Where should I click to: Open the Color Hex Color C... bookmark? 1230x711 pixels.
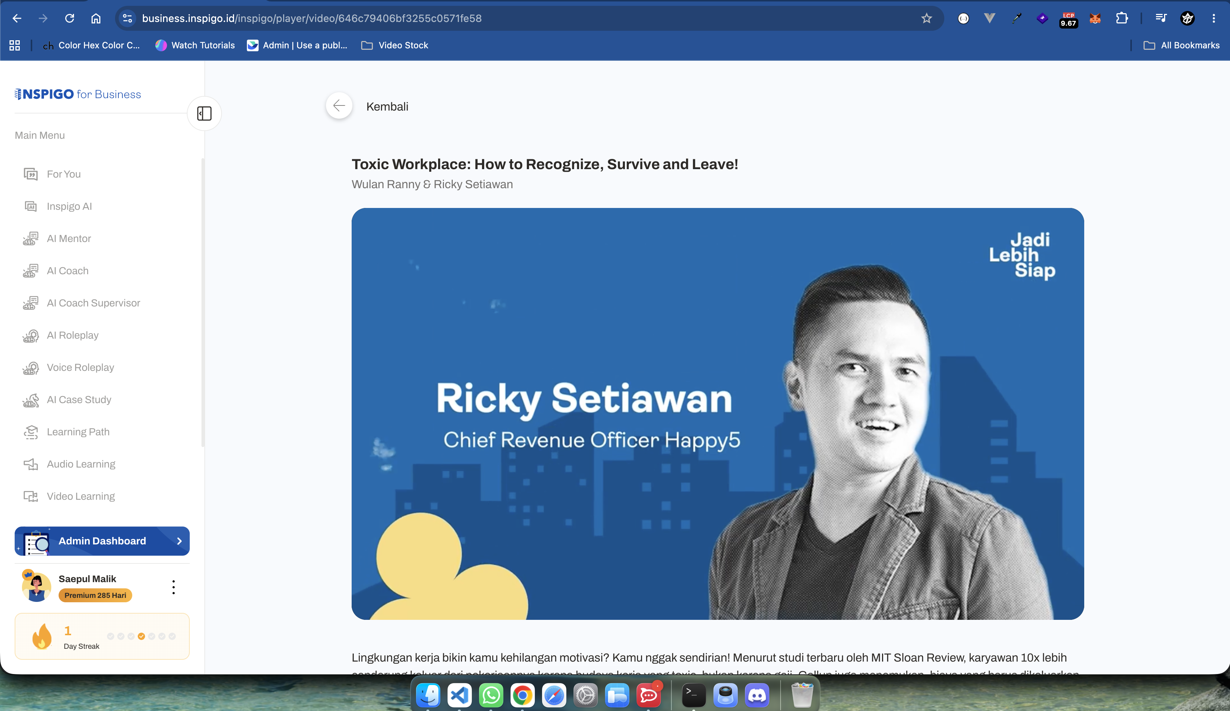pyautogui.click(x=91, y=45)
